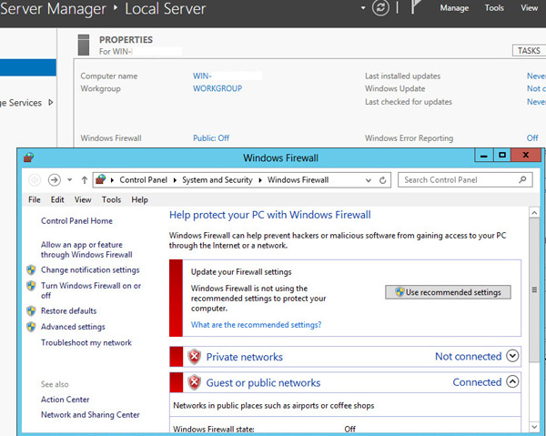Collapse the Guest or public networks chevron

click(512, 381)
